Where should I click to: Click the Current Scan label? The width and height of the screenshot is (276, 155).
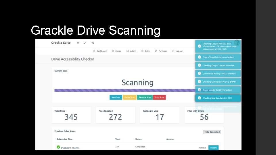(61, 71)
